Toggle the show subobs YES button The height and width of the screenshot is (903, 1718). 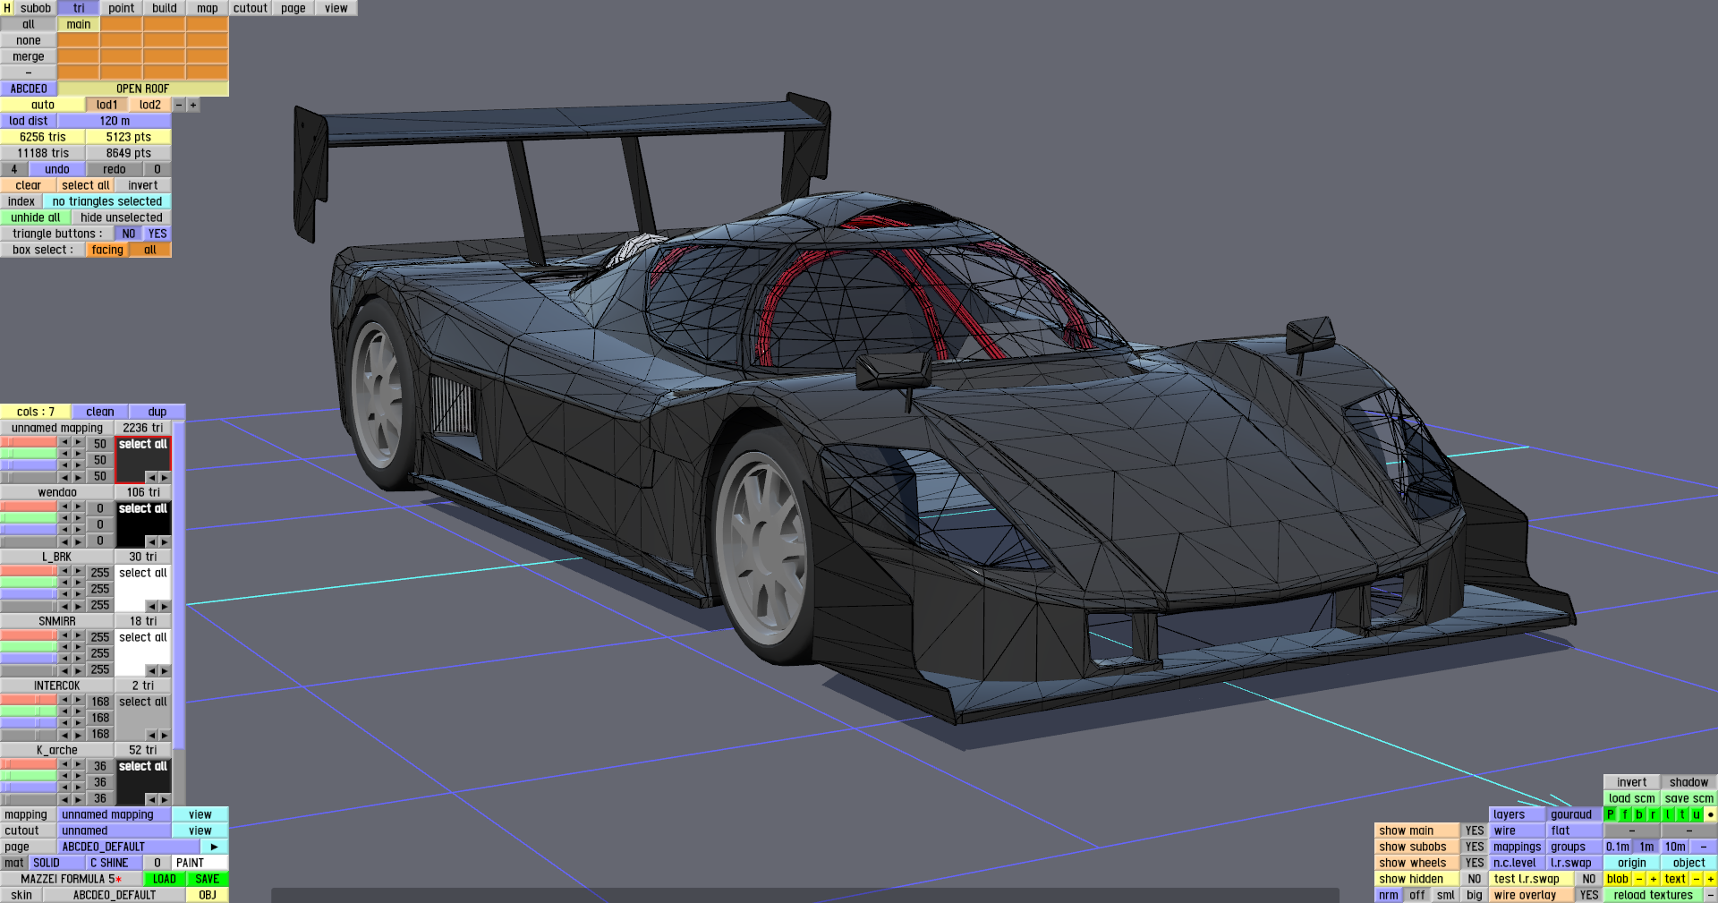(x=1475, y=847)
